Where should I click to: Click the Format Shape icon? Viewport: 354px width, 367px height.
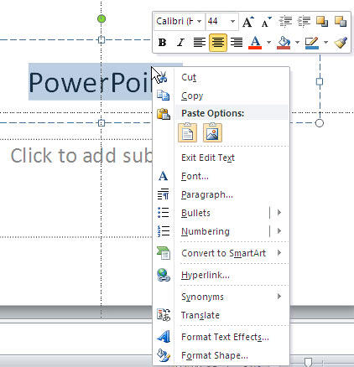coord(164,355)
